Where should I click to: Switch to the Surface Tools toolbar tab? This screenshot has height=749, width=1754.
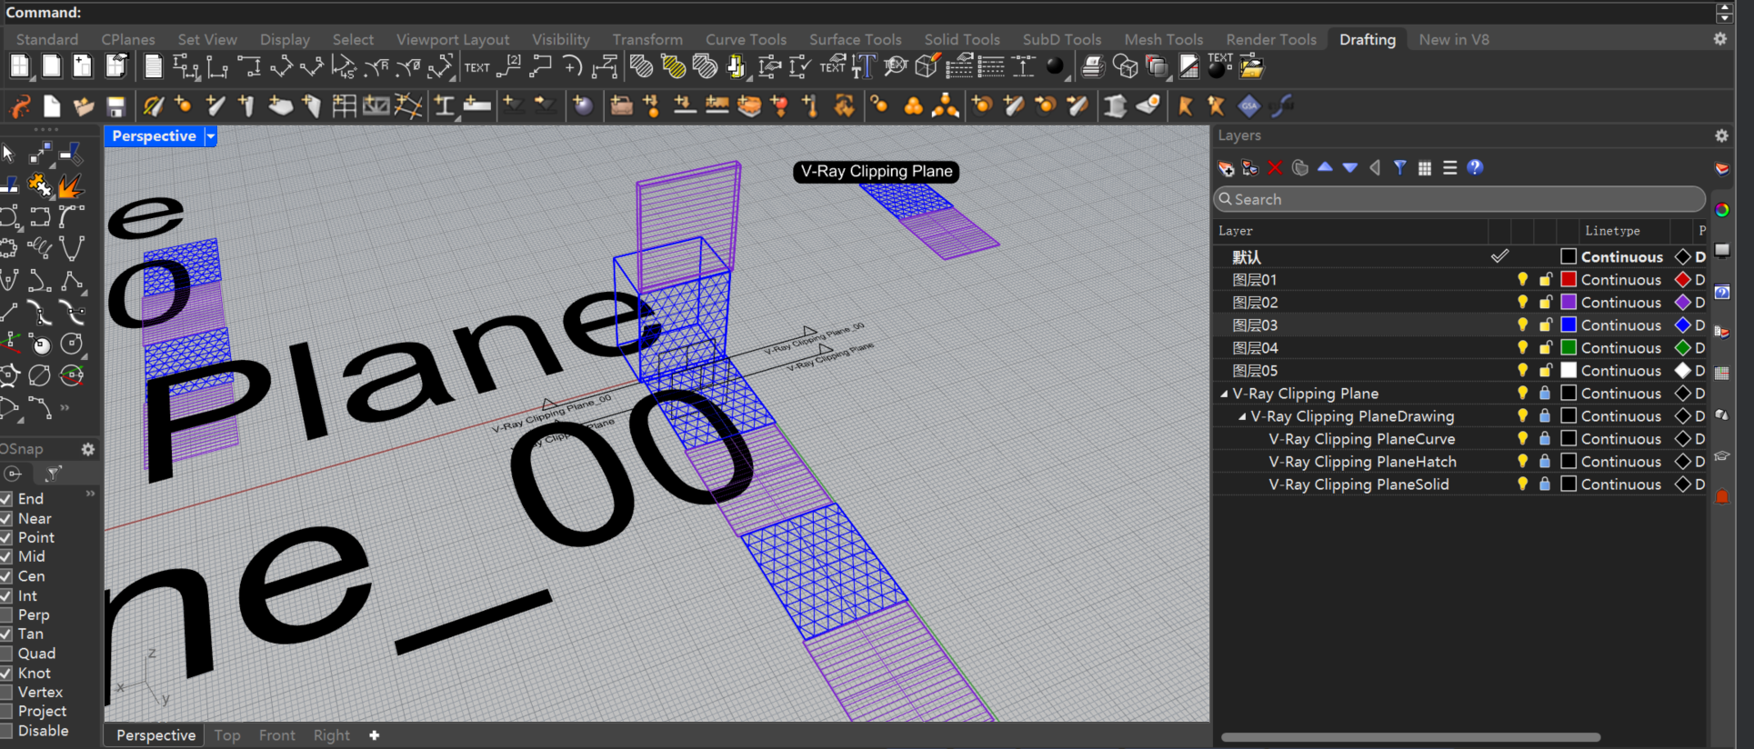pos(855,40)
